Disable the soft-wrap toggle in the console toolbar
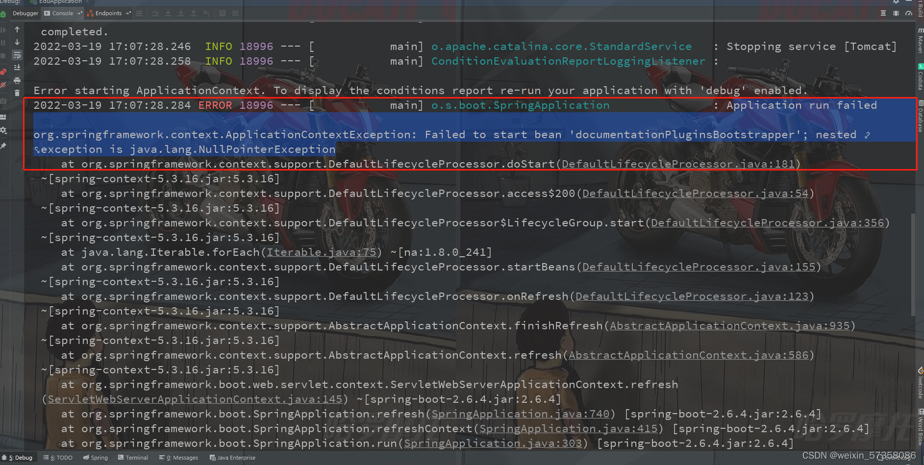924x465 pixels. point(17,55)
